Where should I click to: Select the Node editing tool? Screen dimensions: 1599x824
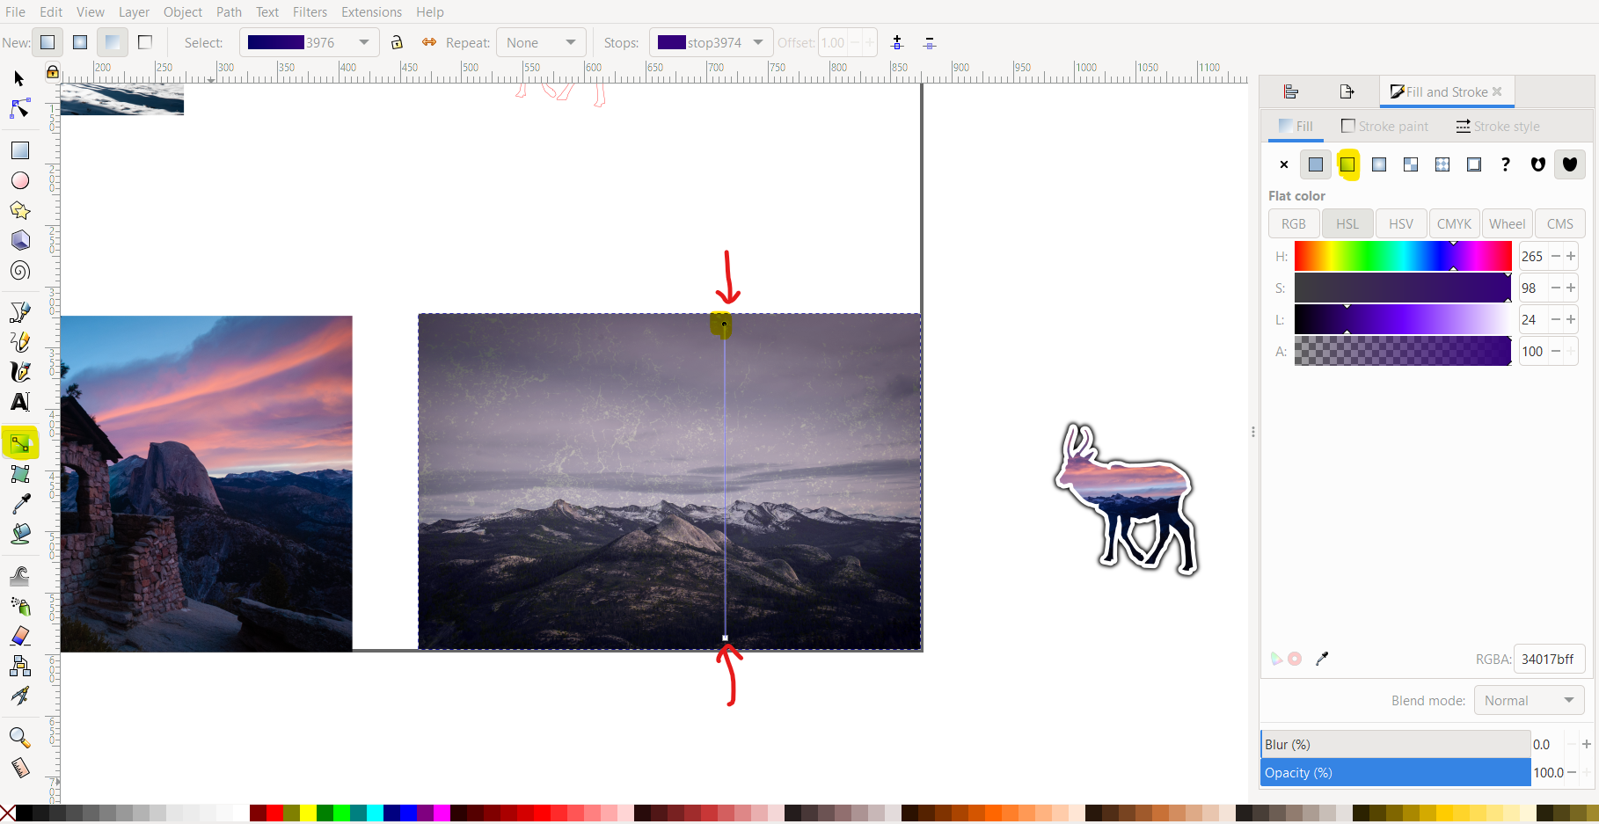19,109
